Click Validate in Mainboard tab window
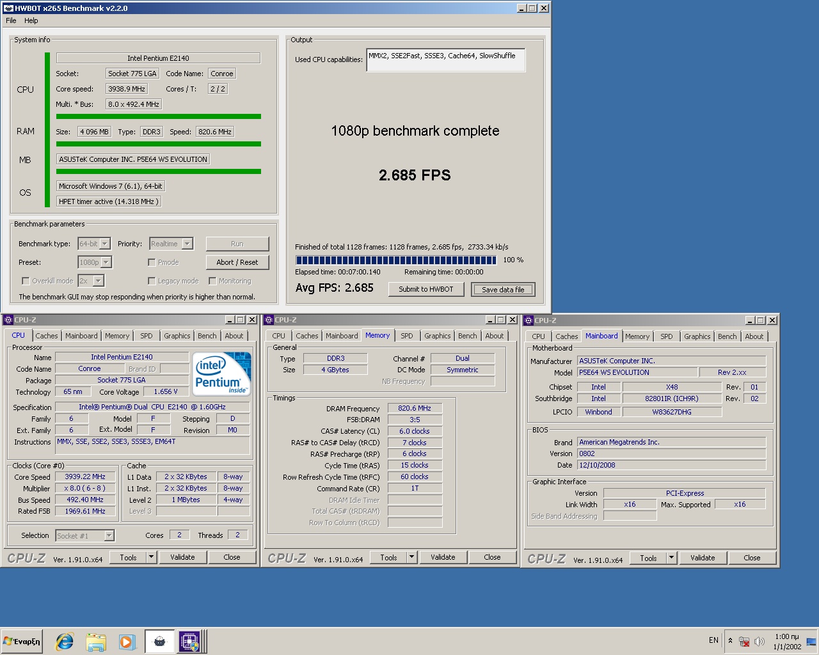This screenshot has width=819, height=655. tap(703, 558)
